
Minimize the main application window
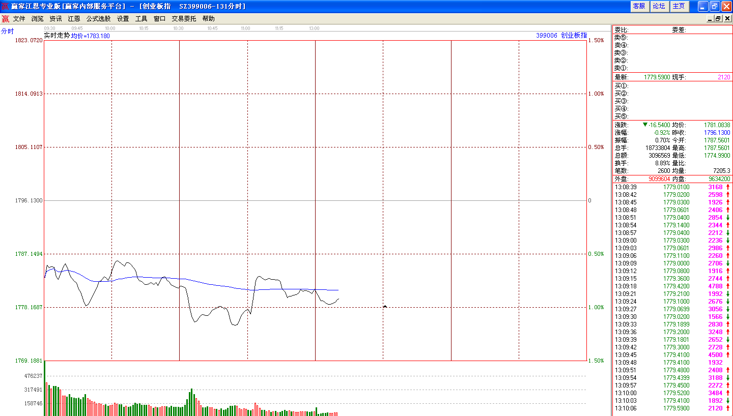tap(703, 6)
